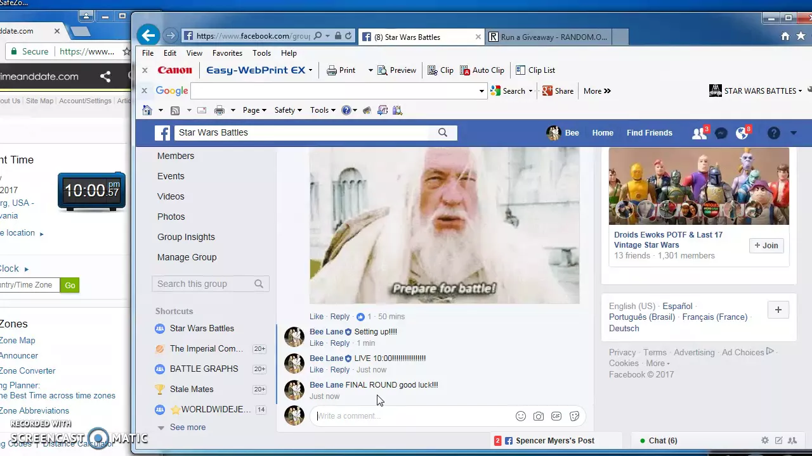This screenshot has height=456, width=812.
Task: Open the Edit menu
Action: (x=170, y=53)
